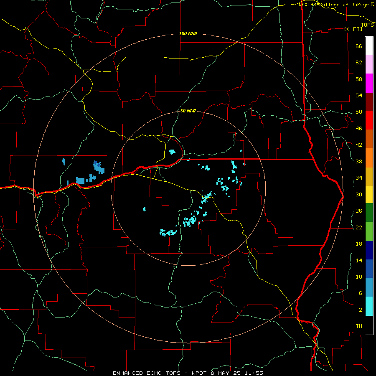Select the magenta legend color block

coord(369,83)
